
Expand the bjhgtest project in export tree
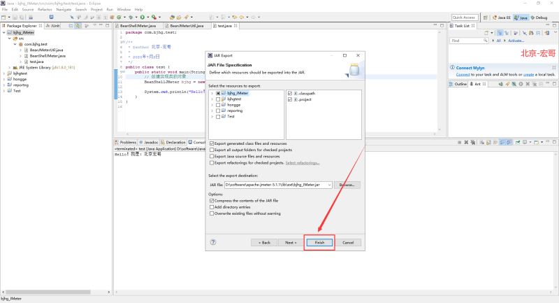point(212,99)
